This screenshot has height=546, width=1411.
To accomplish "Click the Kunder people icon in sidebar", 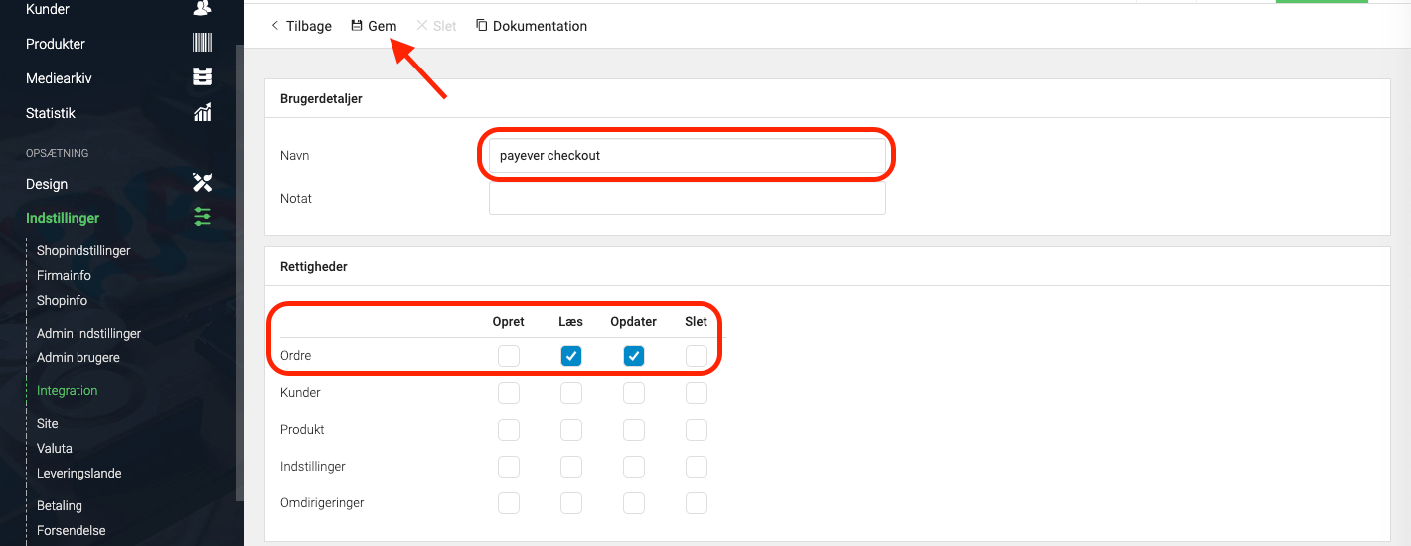I will click(x=202, y=8).
